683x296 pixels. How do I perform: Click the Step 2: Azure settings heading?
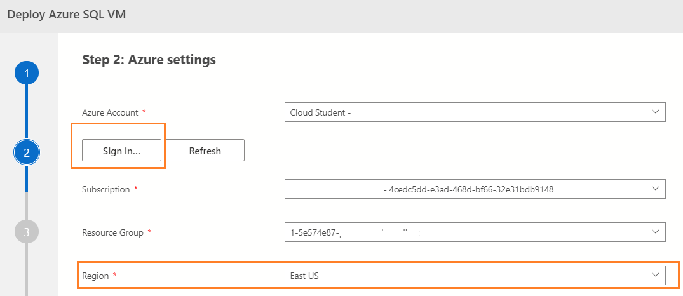pyautogui.click(x=149, y=60)
